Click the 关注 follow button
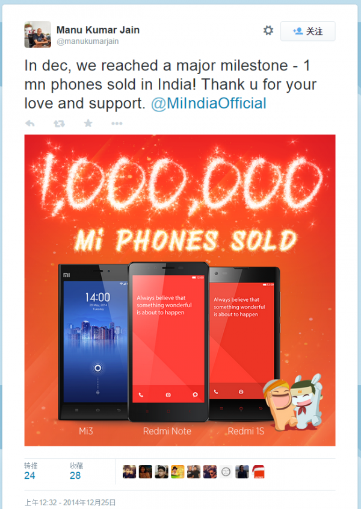The image size is (361, 509). coord(308,31)
